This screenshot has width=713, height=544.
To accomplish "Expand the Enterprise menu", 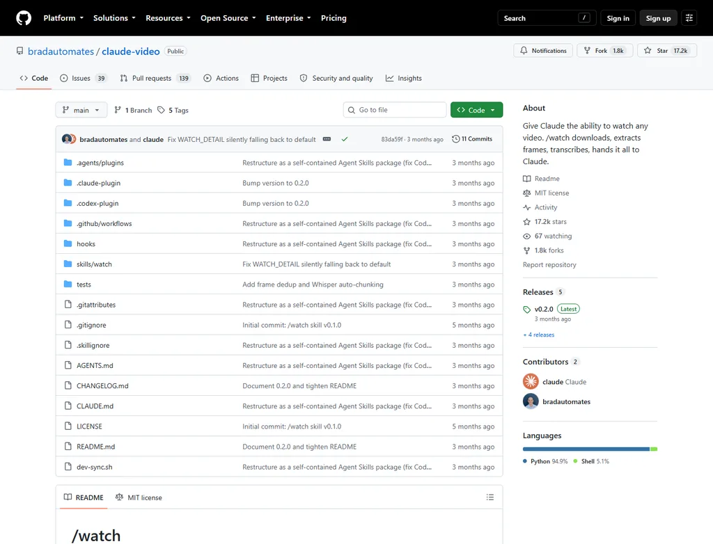I will coord(288,18).
